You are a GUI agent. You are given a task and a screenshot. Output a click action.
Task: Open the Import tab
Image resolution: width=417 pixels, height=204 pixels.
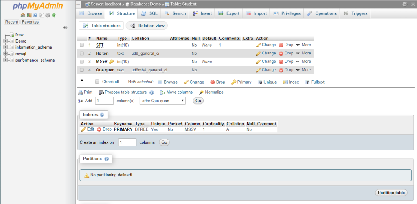click(x=257, y=13)
